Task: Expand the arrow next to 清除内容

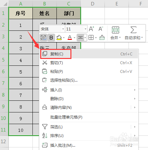Action: [x=135, y=108]
